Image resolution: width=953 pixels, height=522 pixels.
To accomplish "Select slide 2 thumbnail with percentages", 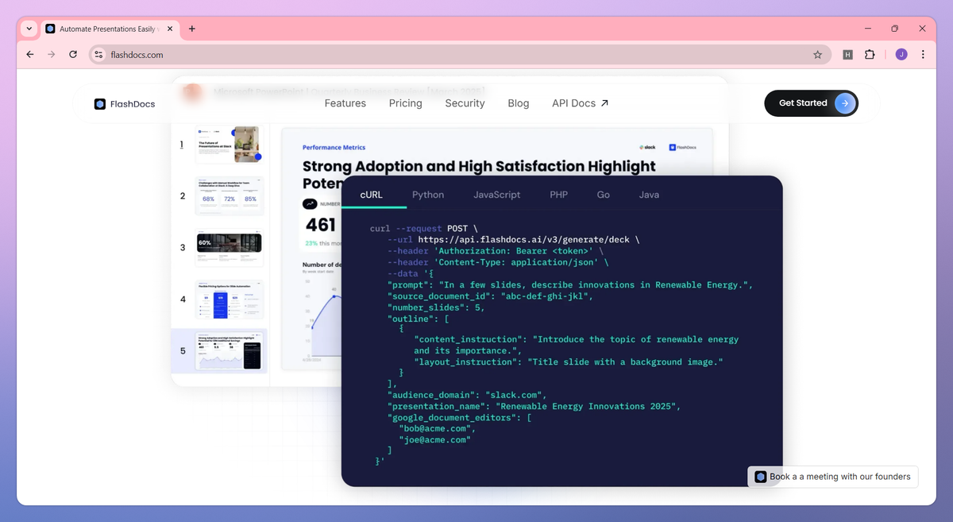I will click(229, 196).
